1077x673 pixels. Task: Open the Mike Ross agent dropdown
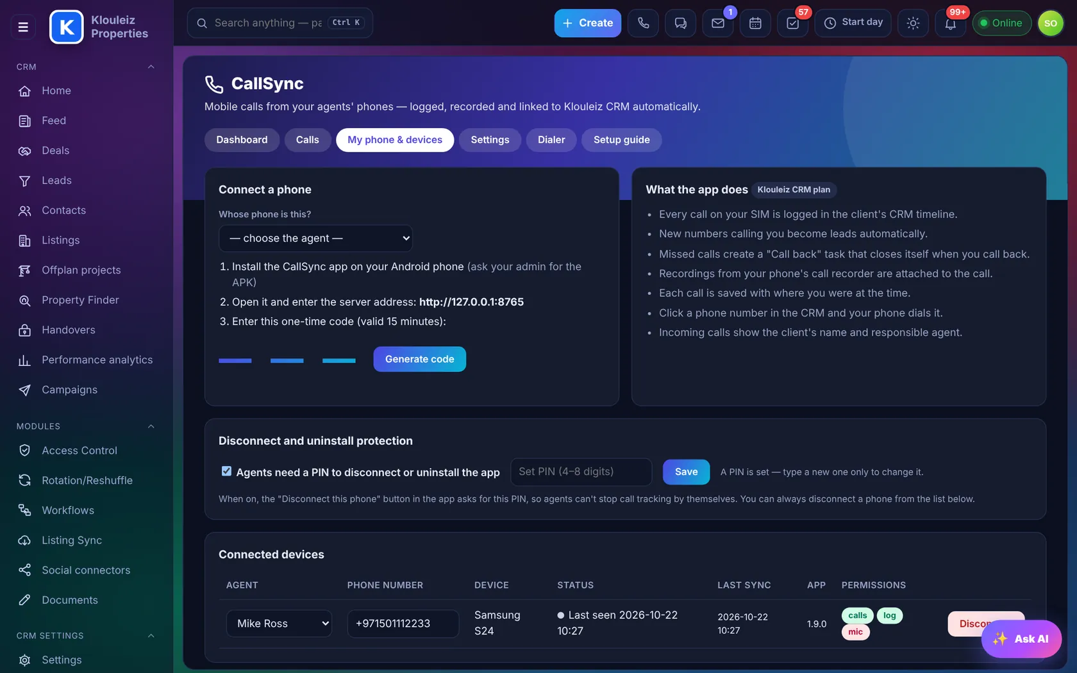pyautogui.click(x=279, y=624)
